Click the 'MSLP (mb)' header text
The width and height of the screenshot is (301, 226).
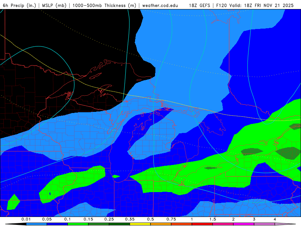(x=54, y=5)
